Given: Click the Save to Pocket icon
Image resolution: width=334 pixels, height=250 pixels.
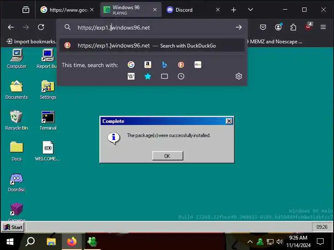Looking at the screenshot, I should click(263, 27).
